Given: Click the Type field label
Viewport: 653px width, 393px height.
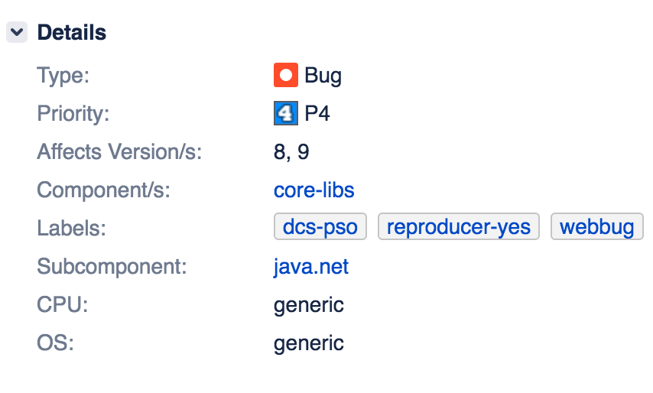Looking at the screenshot, I should [x=63, y=76].
